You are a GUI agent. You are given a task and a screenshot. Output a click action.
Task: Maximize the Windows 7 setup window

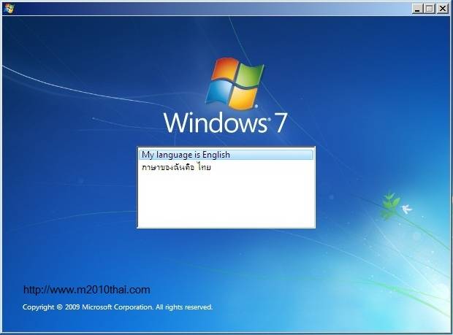(430, 9)
